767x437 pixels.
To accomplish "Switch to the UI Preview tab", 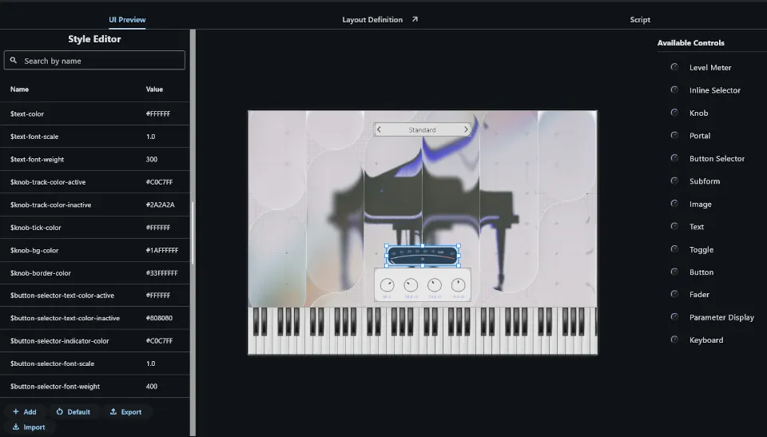I will (x=127, y=20).
